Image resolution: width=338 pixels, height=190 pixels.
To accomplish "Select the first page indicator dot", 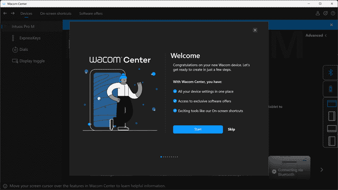I will (161, 157).
